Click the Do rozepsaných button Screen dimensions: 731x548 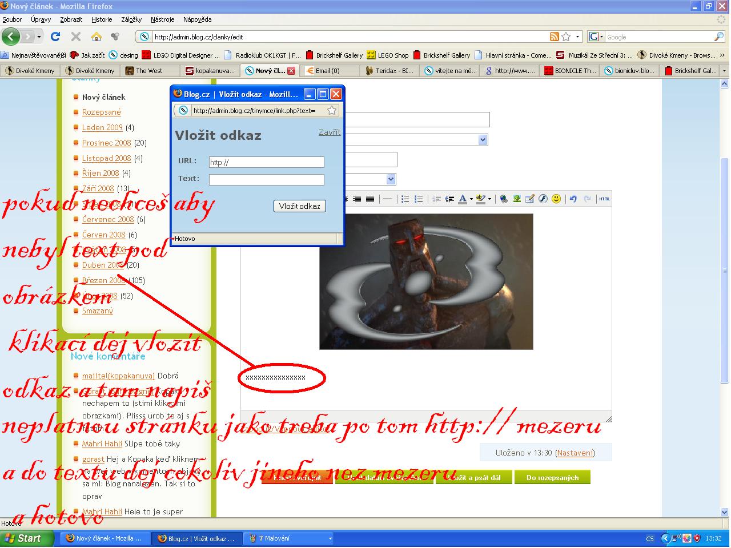point(552,477)
